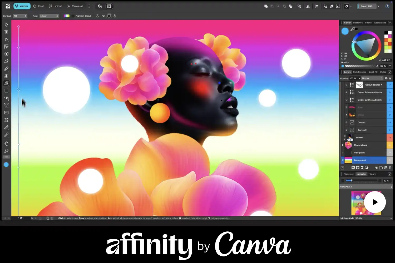Expand the Side glows layer group
The width and height of the screenshot is (395, 263).
point(343,153)
